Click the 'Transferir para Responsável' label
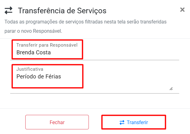The image size is (190, 134). (x=47, y=45)
